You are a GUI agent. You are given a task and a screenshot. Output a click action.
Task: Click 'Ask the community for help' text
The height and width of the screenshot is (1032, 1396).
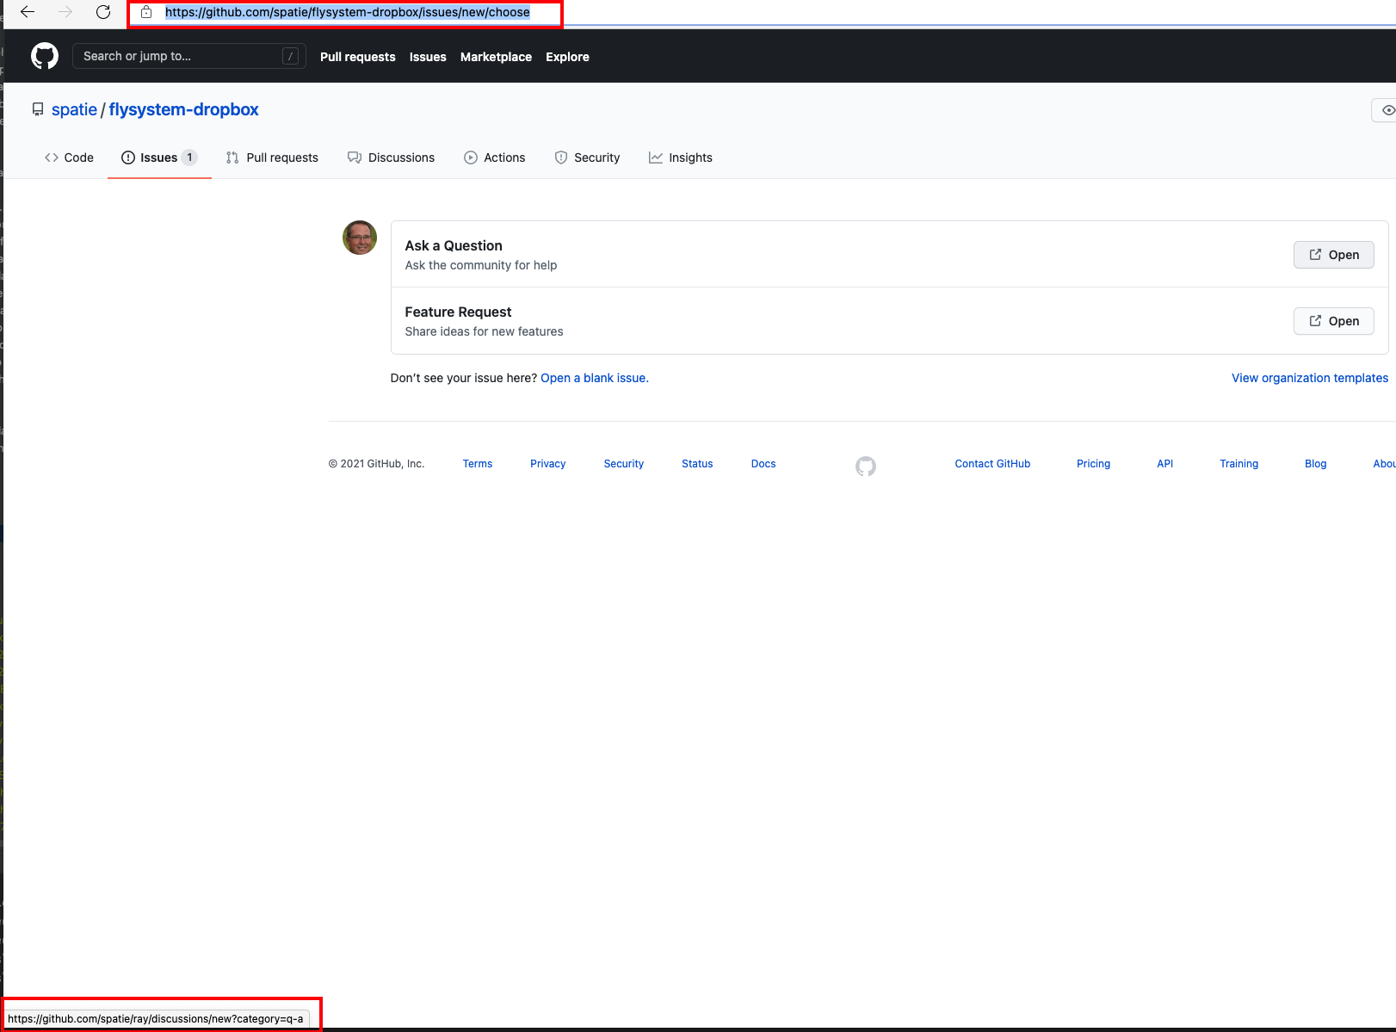(x=481, y=265)
